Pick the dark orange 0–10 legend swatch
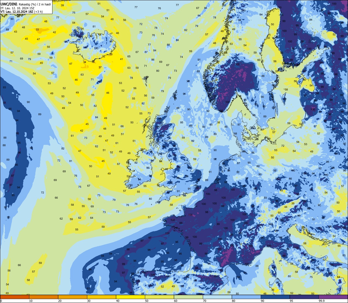Image resolution: width=348 pixels, height=303 pixels. [x=15, y=297]
